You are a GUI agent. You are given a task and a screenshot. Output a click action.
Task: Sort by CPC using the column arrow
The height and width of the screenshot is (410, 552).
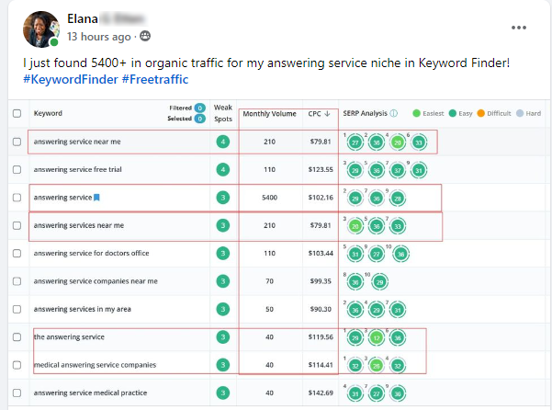326,114
